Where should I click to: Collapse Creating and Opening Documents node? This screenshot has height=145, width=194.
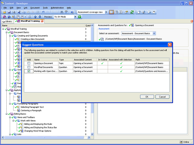[10, 36]
